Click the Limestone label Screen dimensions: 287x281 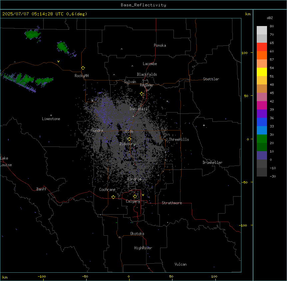(x=51, y=119)
